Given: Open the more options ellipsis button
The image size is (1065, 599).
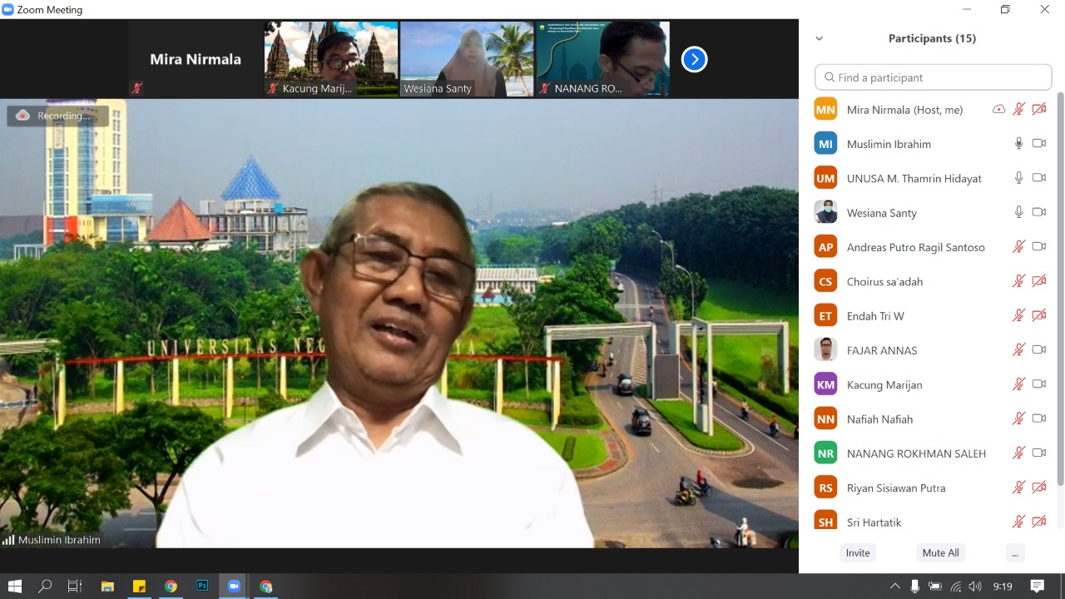Looking at the screenshot, I should 1013,552.
